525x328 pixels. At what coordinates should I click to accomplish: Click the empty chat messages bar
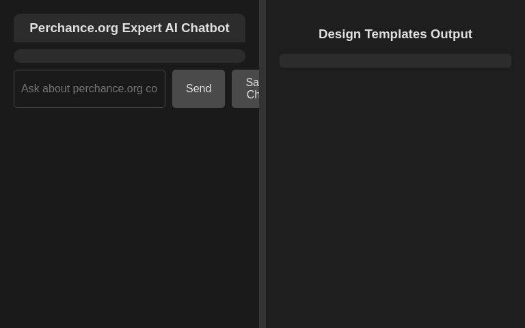(x=129, y=56)
